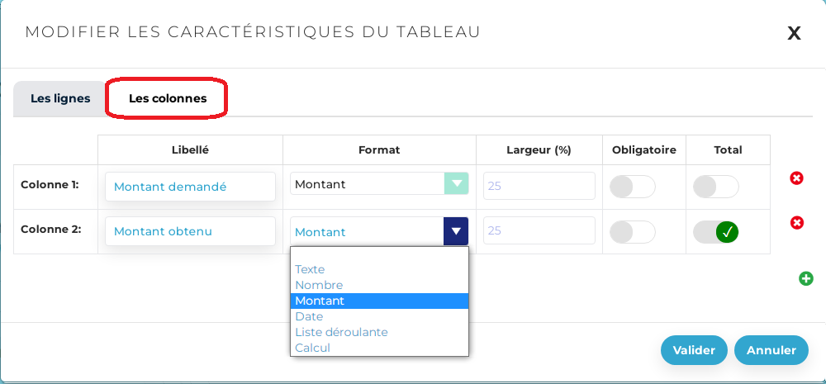Open Format dropdown for Colonne 1
826x384 pixels.
tap(379, 184)
